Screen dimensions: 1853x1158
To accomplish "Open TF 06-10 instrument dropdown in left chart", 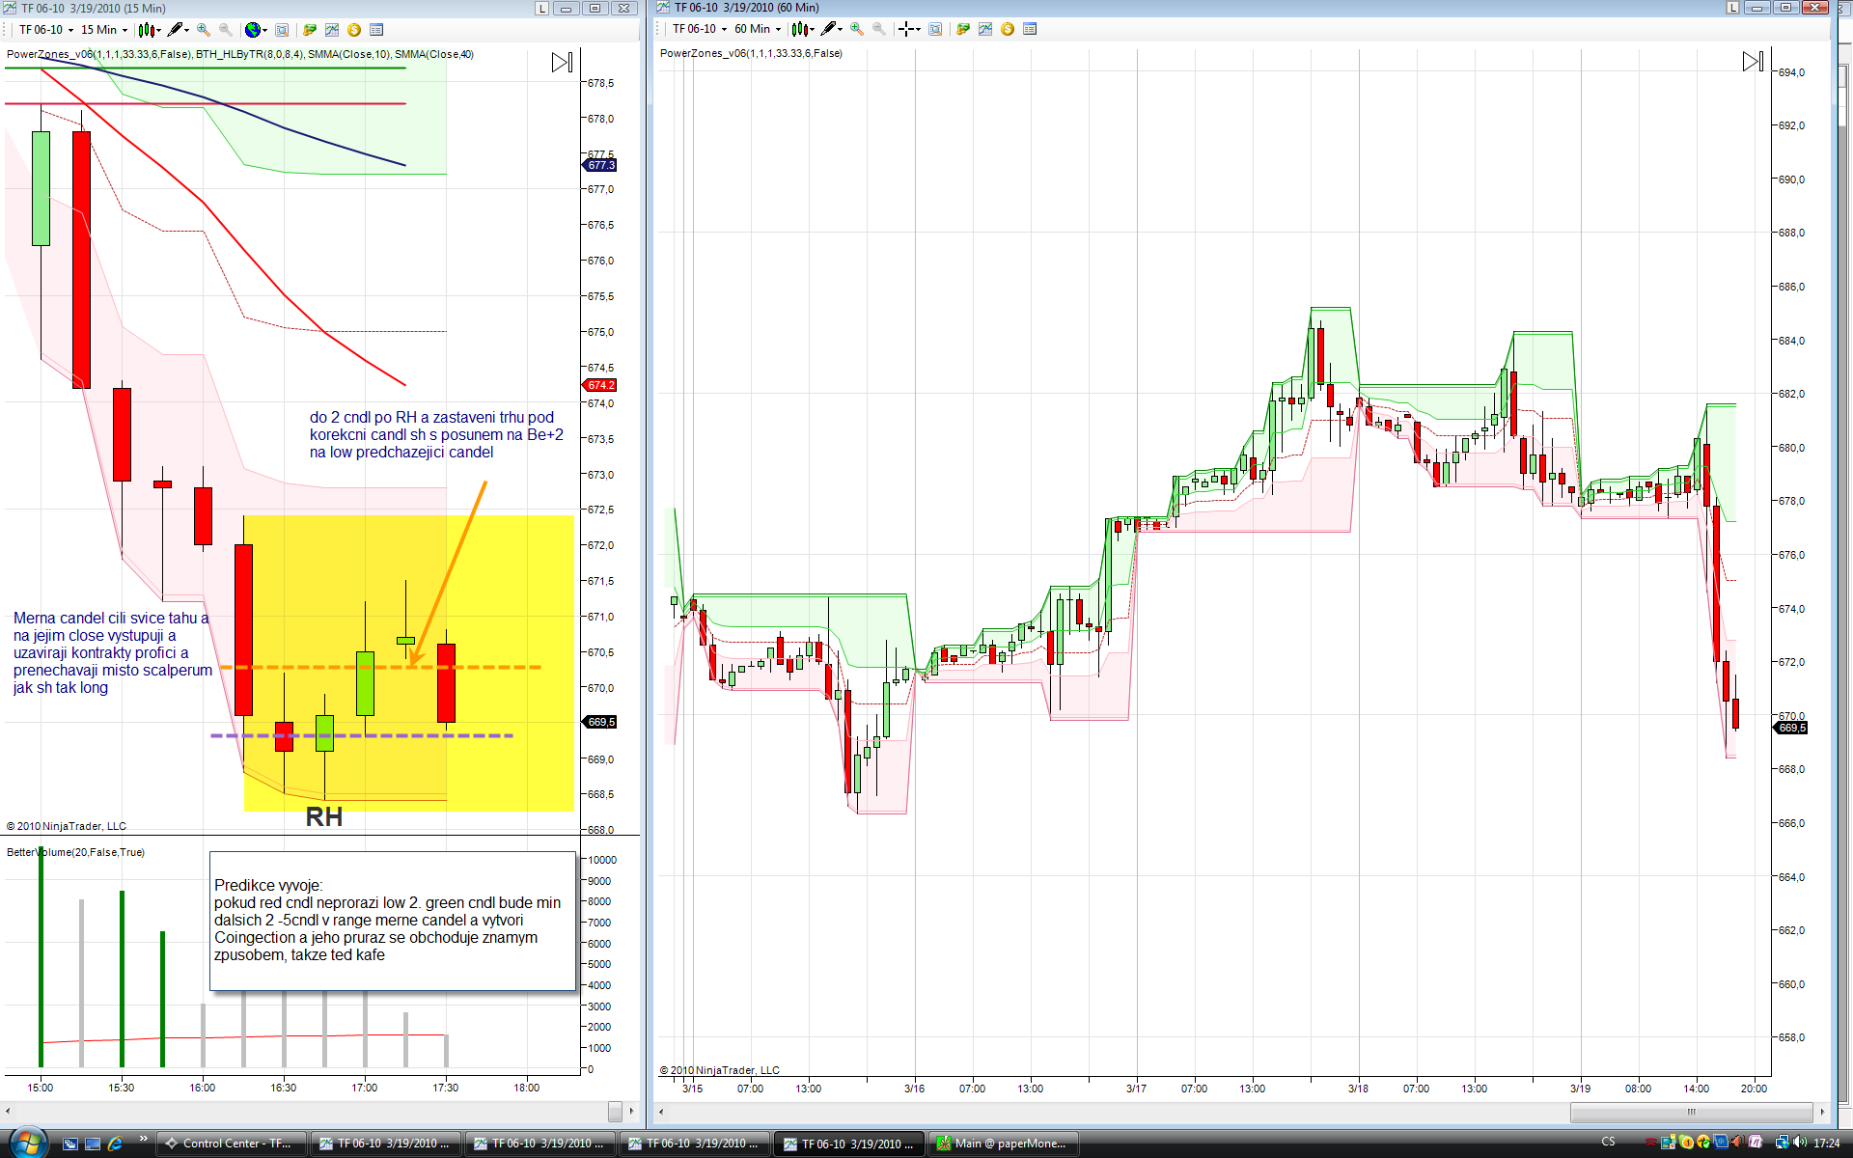I will tap(46, 30).
